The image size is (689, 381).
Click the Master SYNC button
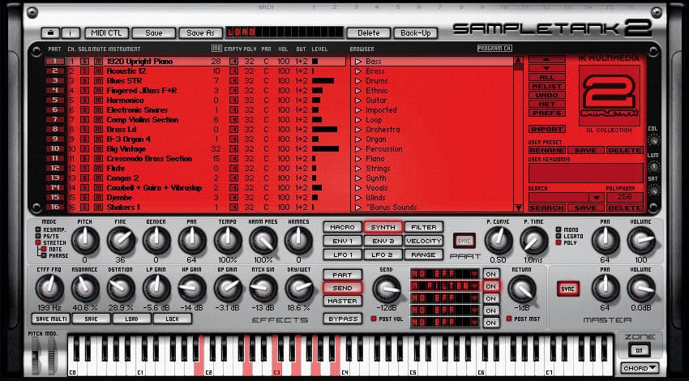[568, 289]
